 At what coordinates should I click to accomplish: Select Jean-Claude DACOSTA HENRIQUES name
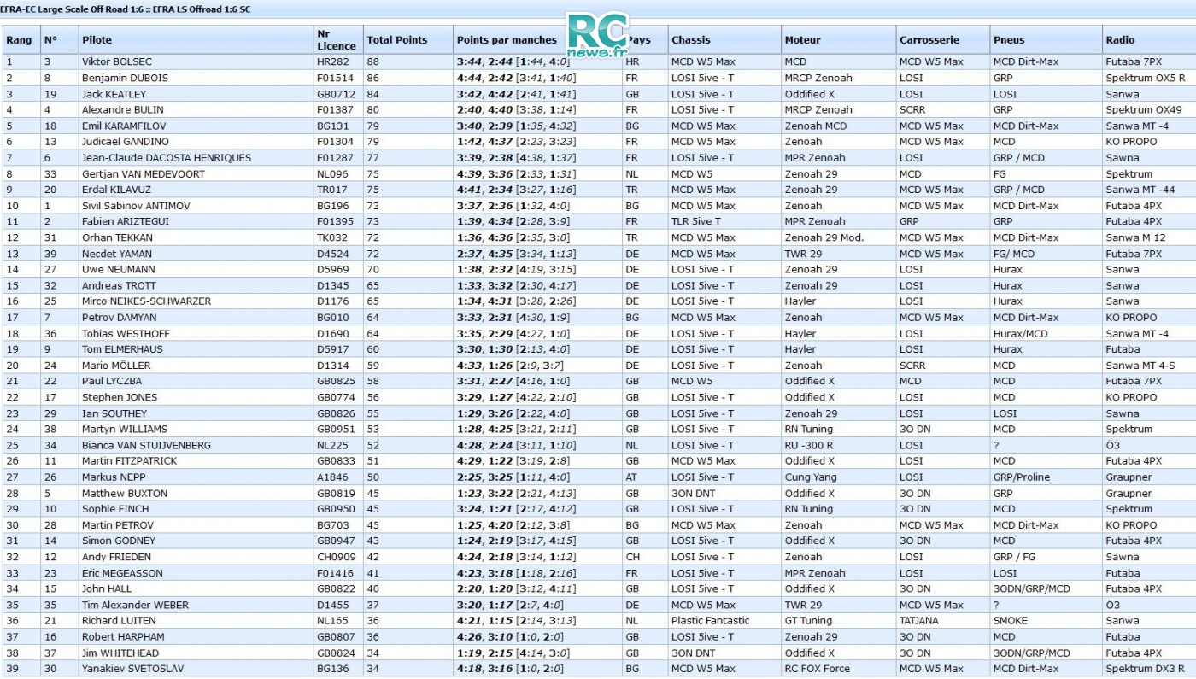click(167, 158)
